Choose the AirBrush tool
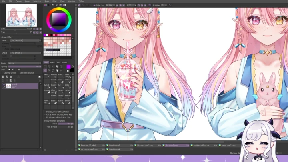 pyautogui.click(x=54, y=76)
